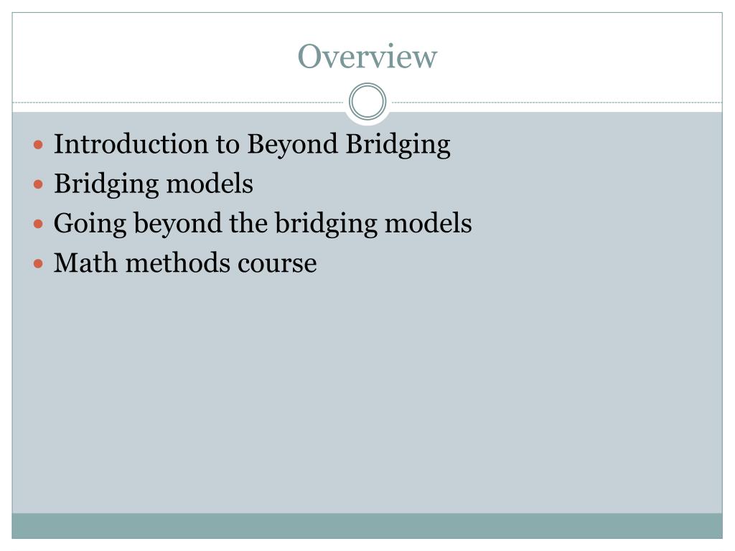This screenshot has height=551, width=735.
Task: Click the orange dot beside Going beyond
Action: coord(39,225)
